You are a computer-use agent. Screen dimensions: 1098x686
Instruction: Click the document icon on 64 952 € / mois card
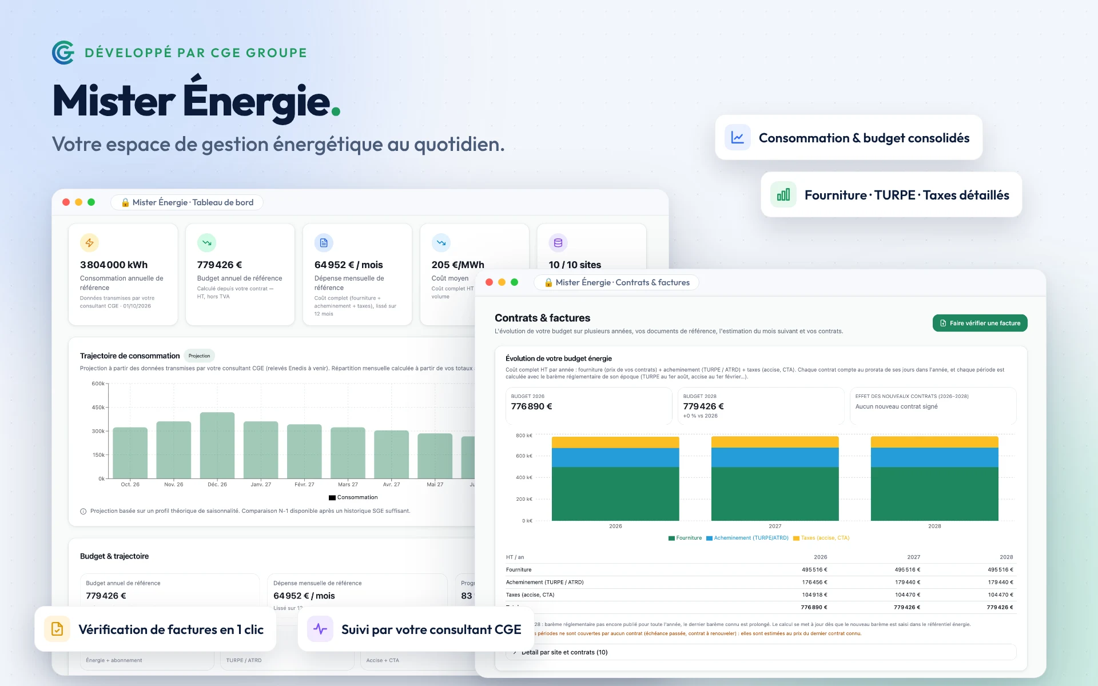pos(324,243)
